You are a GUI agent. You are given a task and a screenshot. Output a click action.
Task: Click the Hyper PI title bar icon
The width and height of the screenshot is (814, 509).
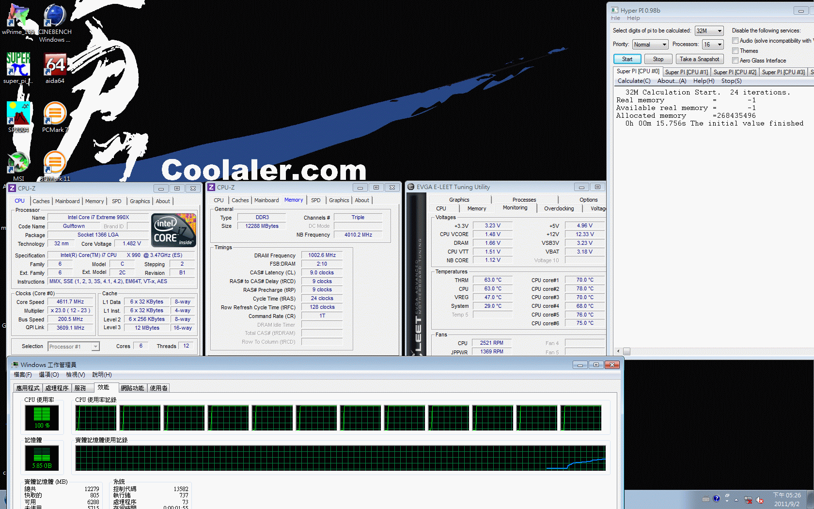[x=614, y=10]
